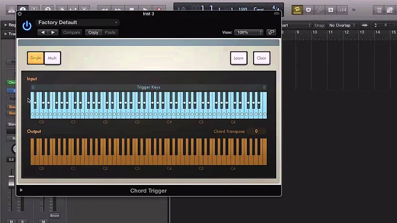
Task: Toggle the Inspector info icon
Action: point(23,9)
